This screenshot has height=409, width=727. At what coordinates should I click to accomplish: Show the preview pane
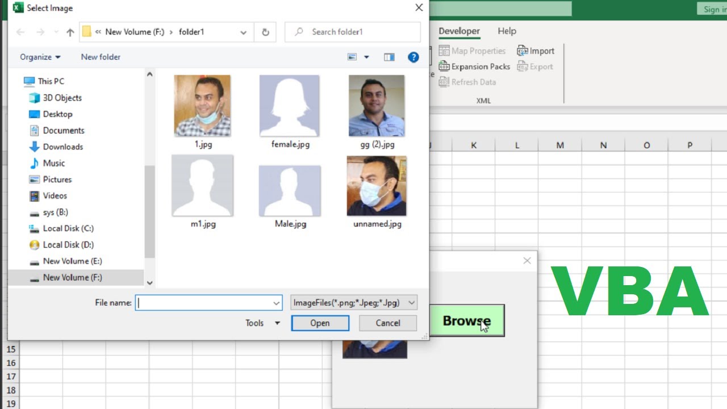[389, 57]
